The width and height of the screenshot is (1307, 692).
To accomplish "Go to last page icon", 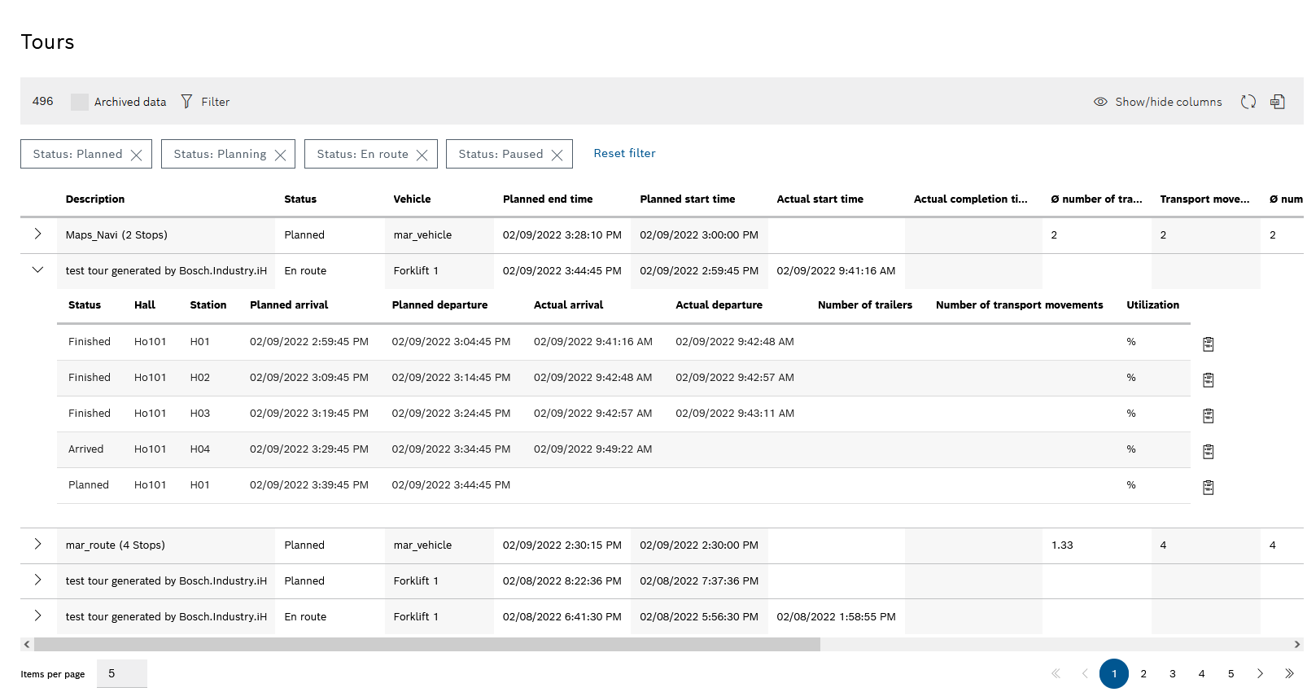I will [x=1289, y=673].
